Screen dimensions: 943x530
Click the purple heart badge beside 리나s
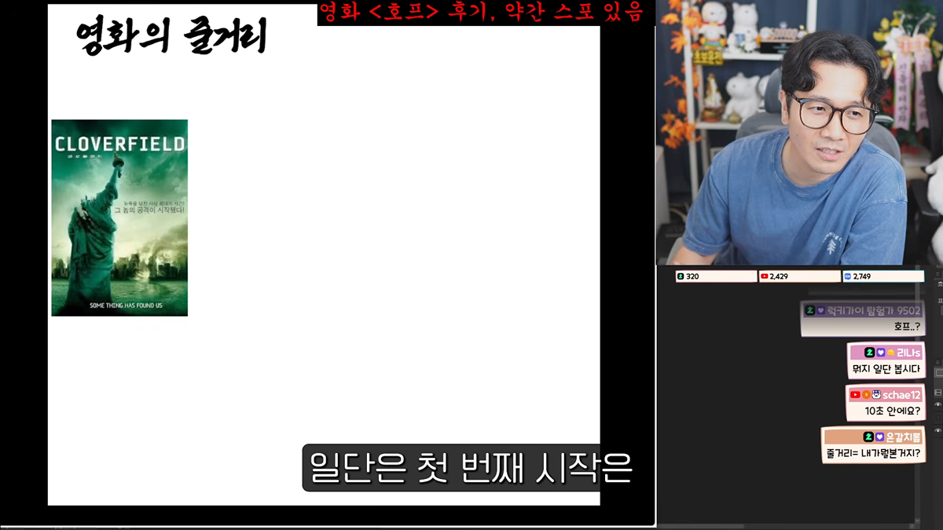(x=881, y=353)
